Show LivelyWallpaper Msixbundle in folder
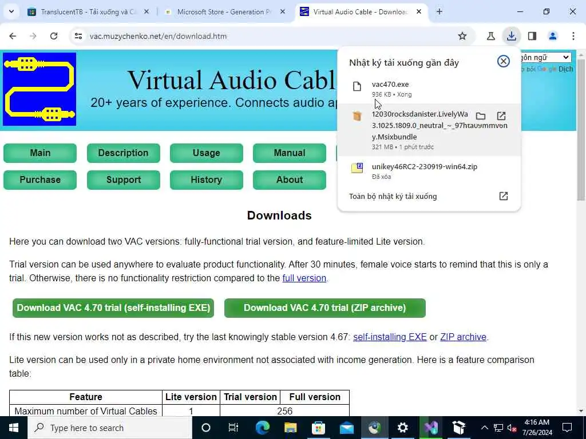This screenshot has height=439, width=586. [x=481, y=115]
